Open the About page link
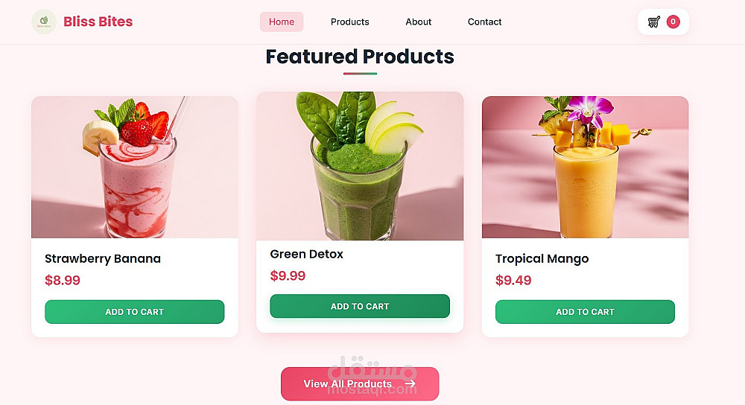The width and height of the screenshot is (745, 405). (x=418, y=22)
